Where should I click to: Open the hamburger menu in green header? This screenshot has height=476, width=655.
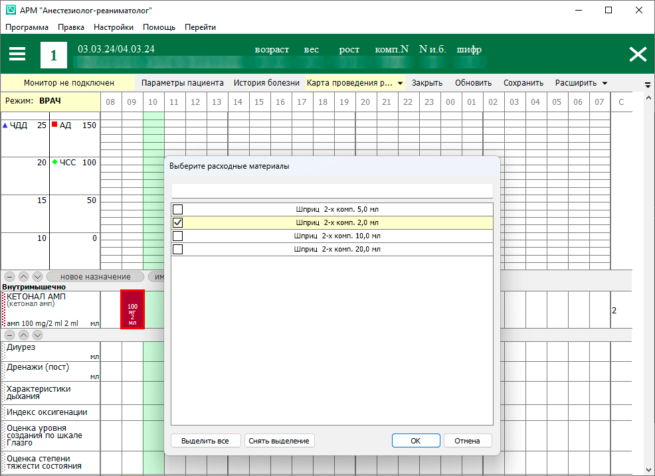pyautogui.click(x=17, y=54)
